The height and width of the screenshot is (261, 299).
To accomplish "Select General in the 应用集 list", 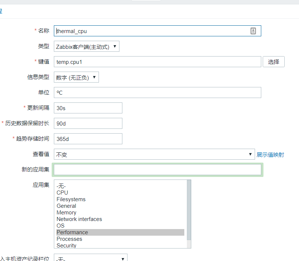I will click(x=120, y=206).
